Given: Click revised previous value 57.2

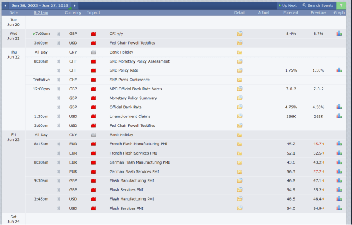Looking at the screenshot, I should [317, 171].
